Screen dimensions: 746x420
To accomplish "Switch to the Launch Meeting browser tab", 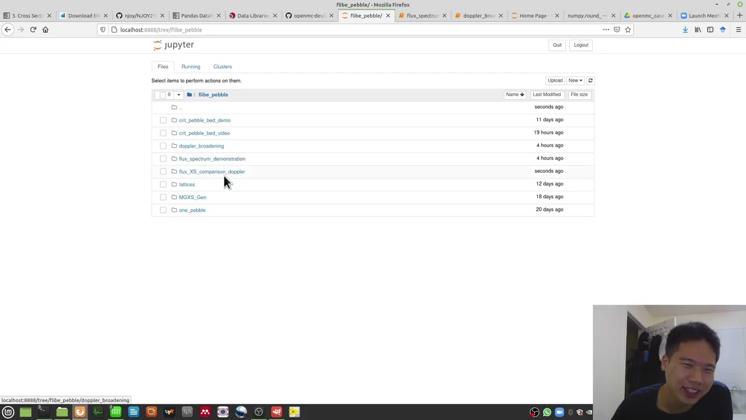I will [x=705, y=16].
